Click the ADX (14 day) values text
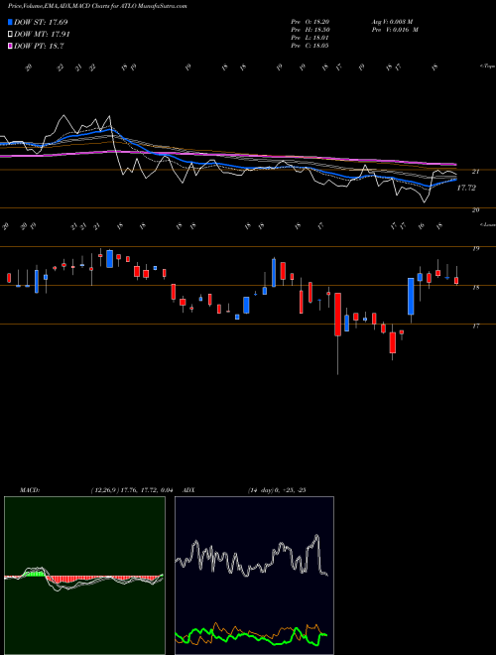This screenshot has height=655, width=496. (277, 490)
